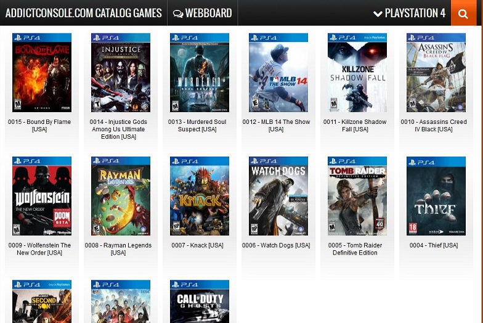This screenshot has width=483, height=323.
Task: Open Wolfenstein The New Order cover
Action: tap(42, 196)
